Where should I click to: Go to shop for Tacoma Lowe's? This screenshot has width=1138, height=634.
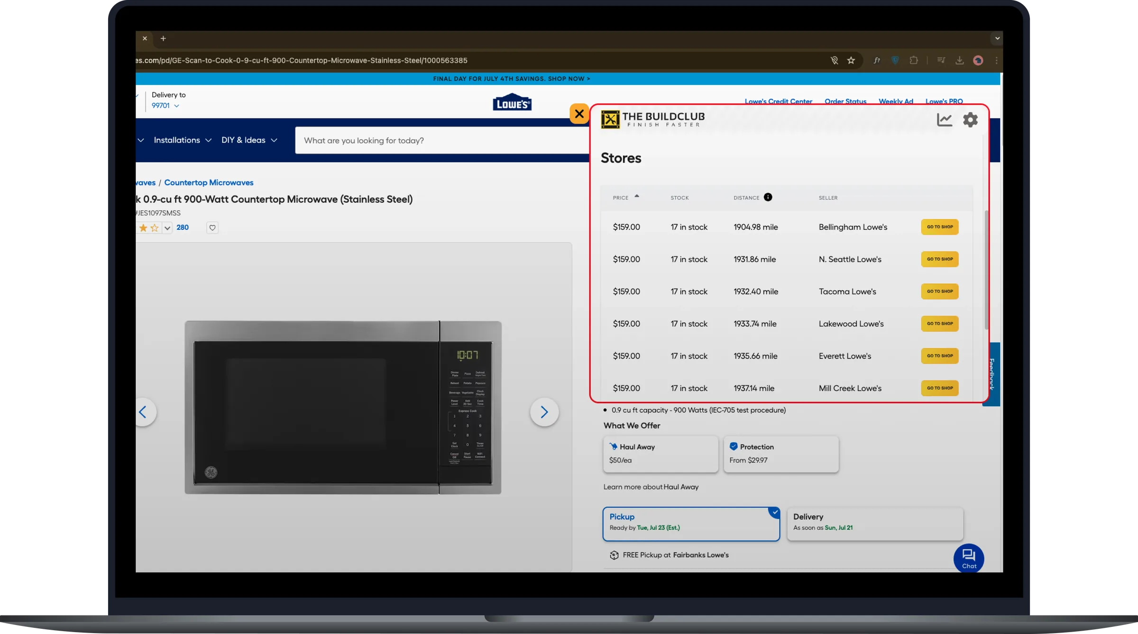click(940, 291)
